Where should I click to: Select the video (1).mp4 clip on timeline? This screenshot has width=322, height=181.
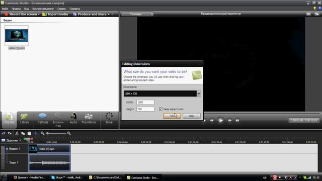pyautogui.click(x=49, y=149)
